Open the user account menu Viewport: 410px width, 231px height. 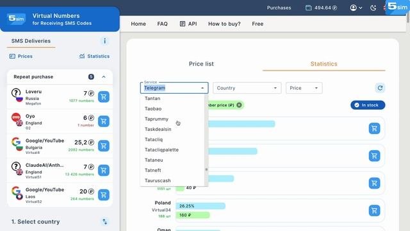tap(356, 8)
